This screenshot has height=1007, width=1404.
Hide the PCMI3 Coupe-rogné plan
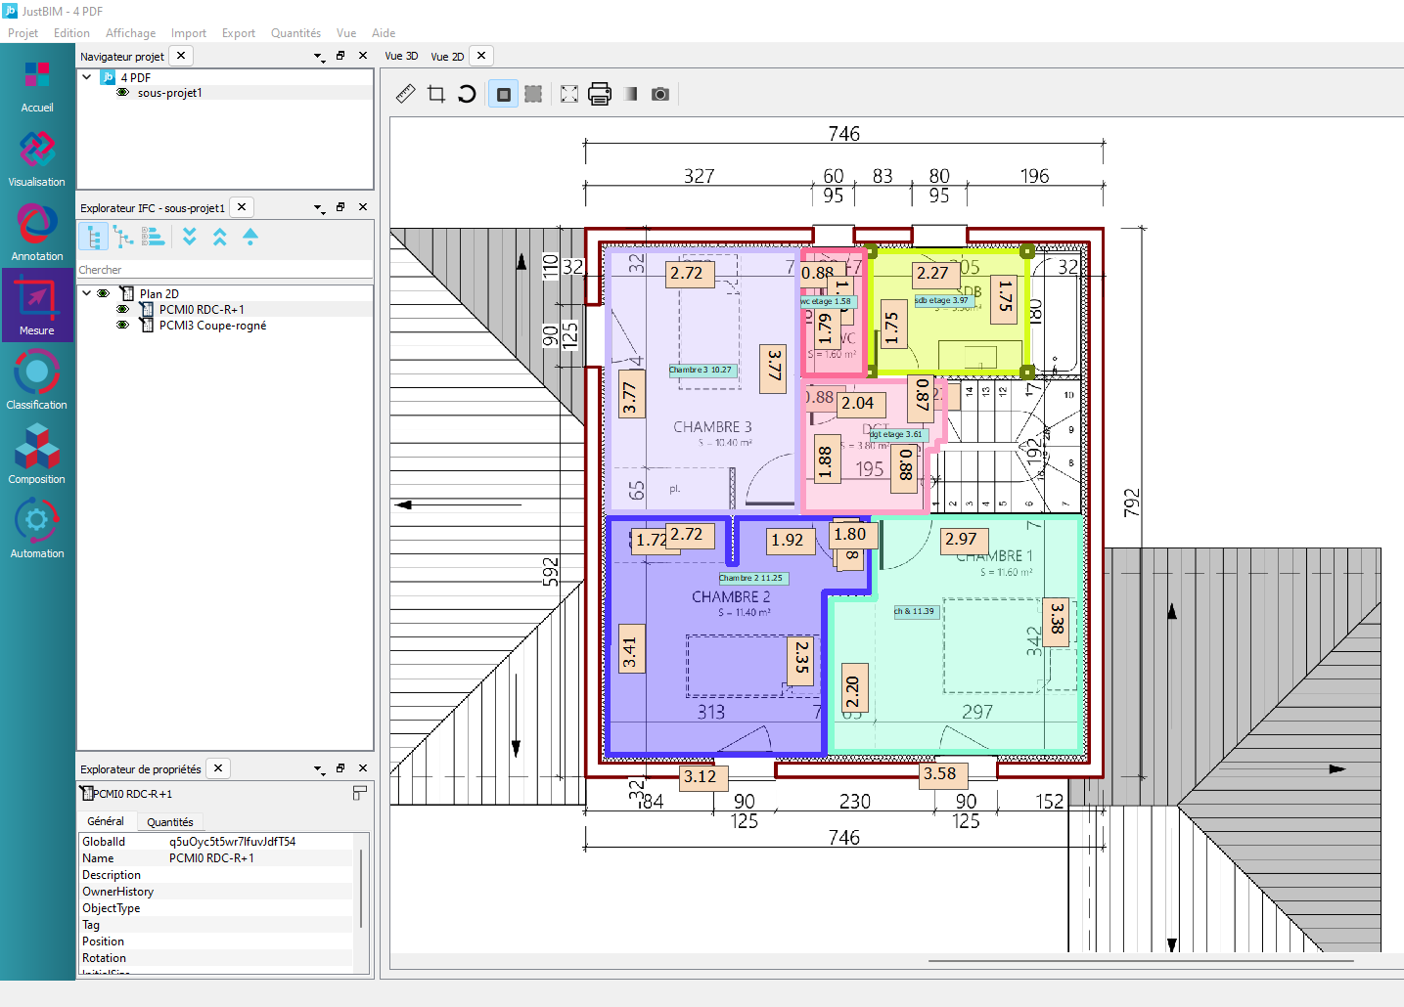pyautogui.click(x=123, y=326)
